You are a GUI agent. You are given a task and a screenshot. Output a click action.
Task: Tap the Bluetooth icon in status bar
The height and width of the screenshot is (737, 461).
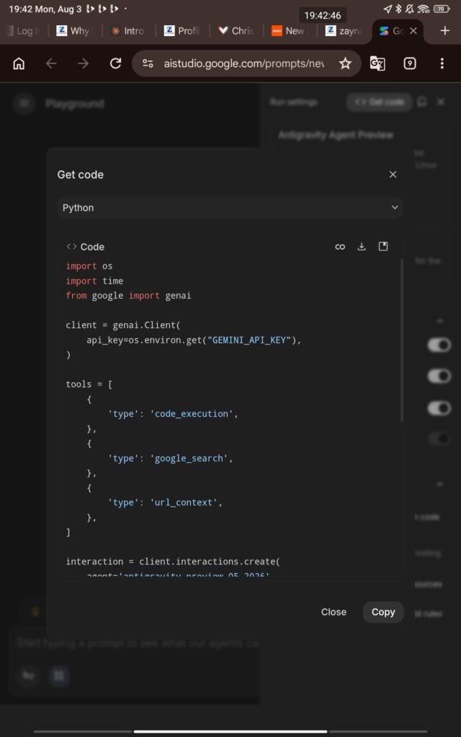point(398,9)
